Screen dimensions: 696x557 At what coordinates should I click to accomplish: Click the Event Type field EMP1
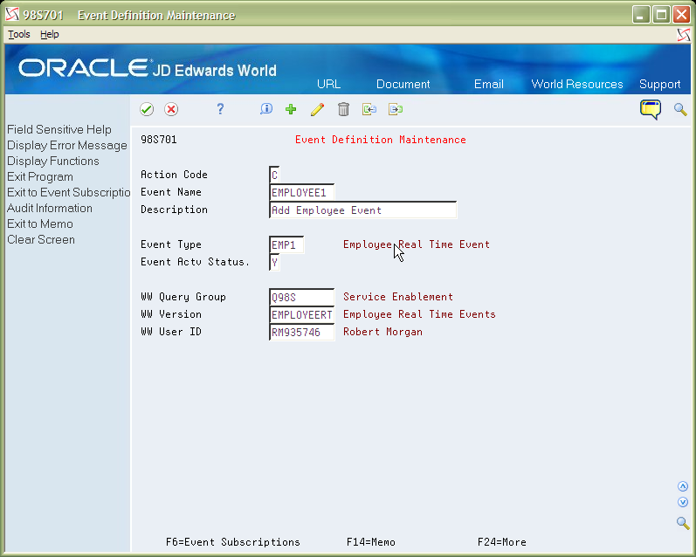pyautogui.click(x=286, y=245)
